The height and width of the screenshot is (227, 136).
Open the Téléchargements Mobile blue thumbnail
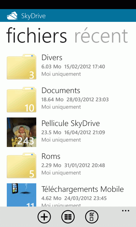(x=22, y=195)
